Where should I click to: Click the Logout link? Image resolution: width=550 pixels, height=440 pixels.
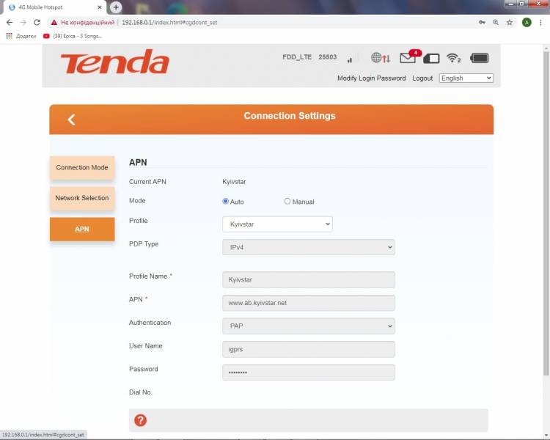(x=422, y=78)
